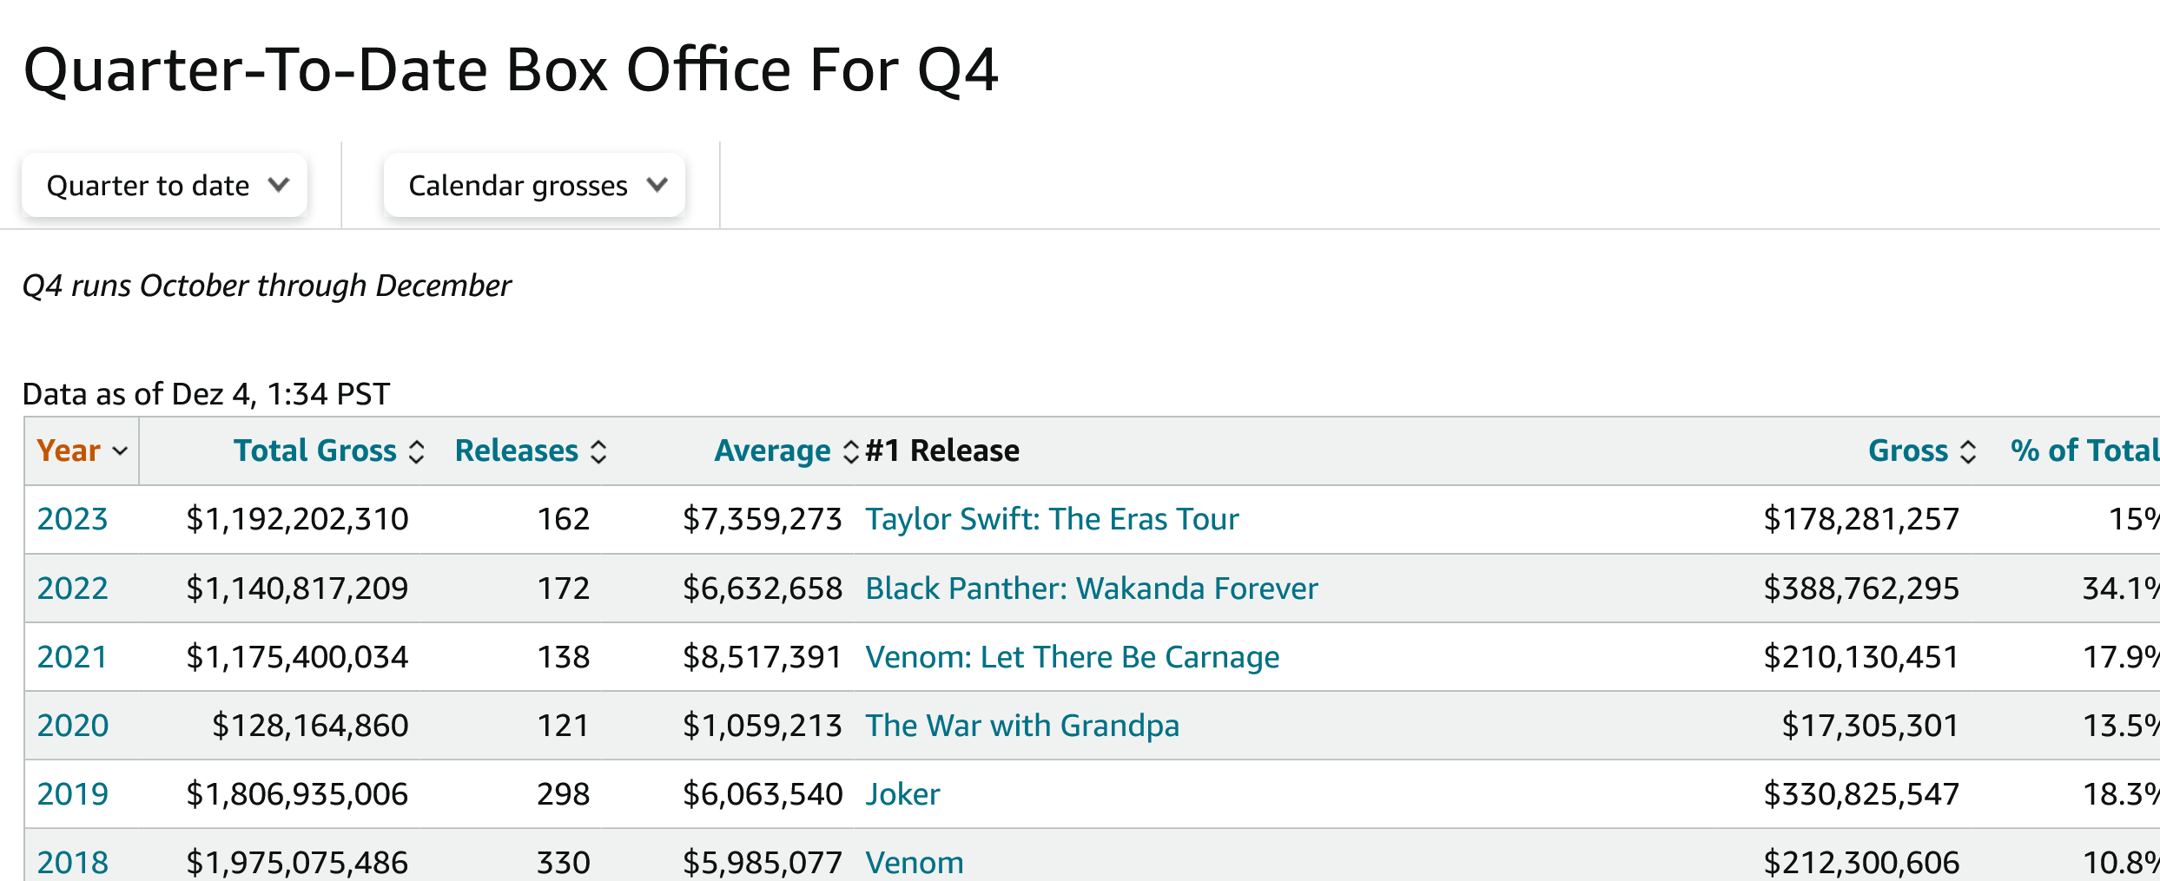The image size is (2160, 881).
Task: Open the Joker movie link
Action: pos(903,794)
